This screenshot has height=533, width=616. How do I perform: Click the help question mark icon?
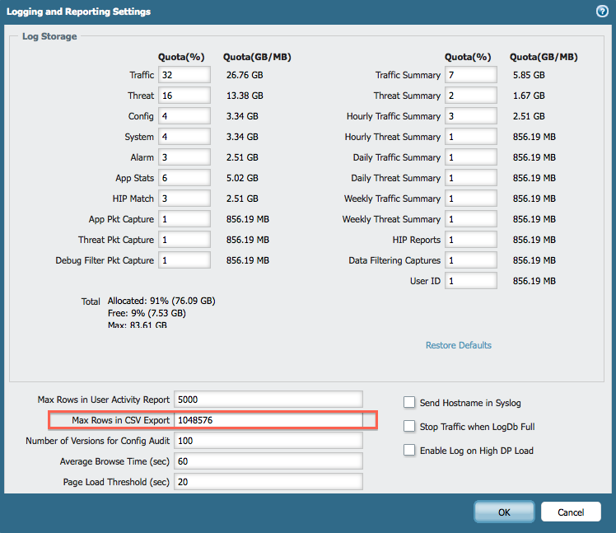coord(601,12)
